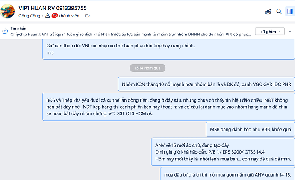Toggle the conversation info side panel

290,12
